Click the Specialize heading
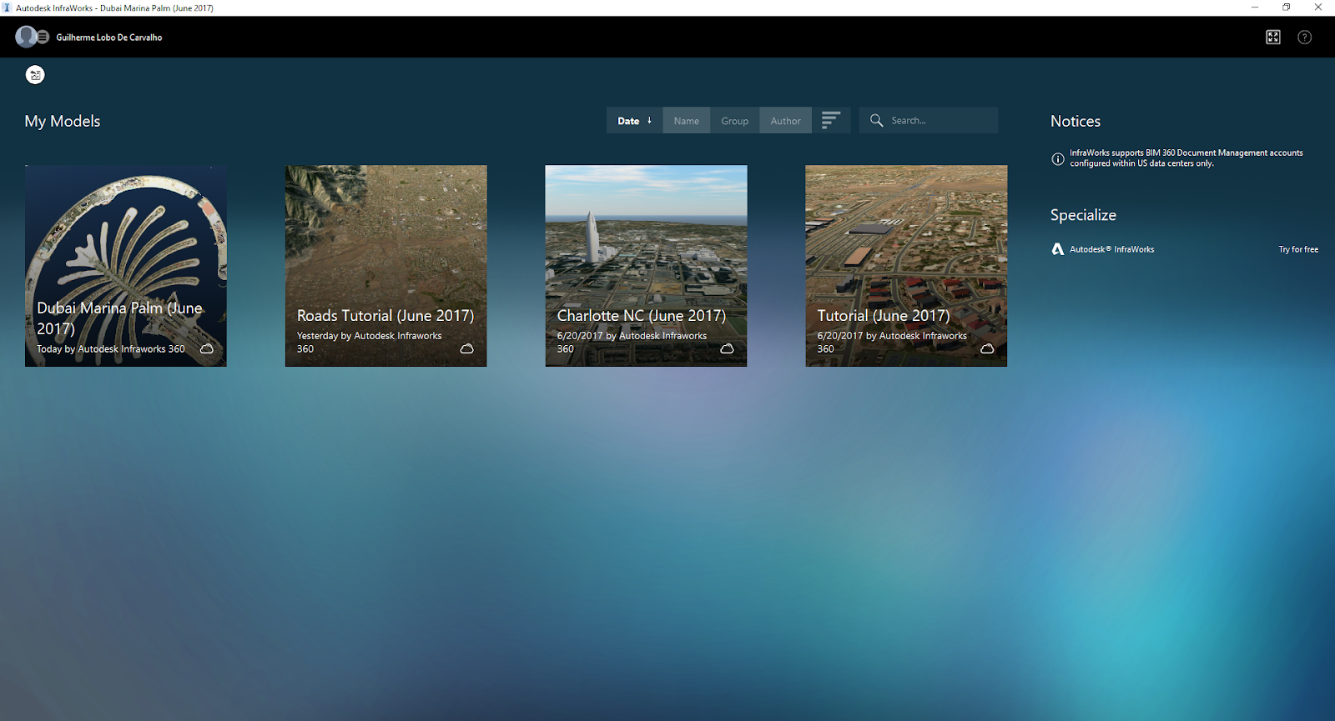 tap(1083, 215)
